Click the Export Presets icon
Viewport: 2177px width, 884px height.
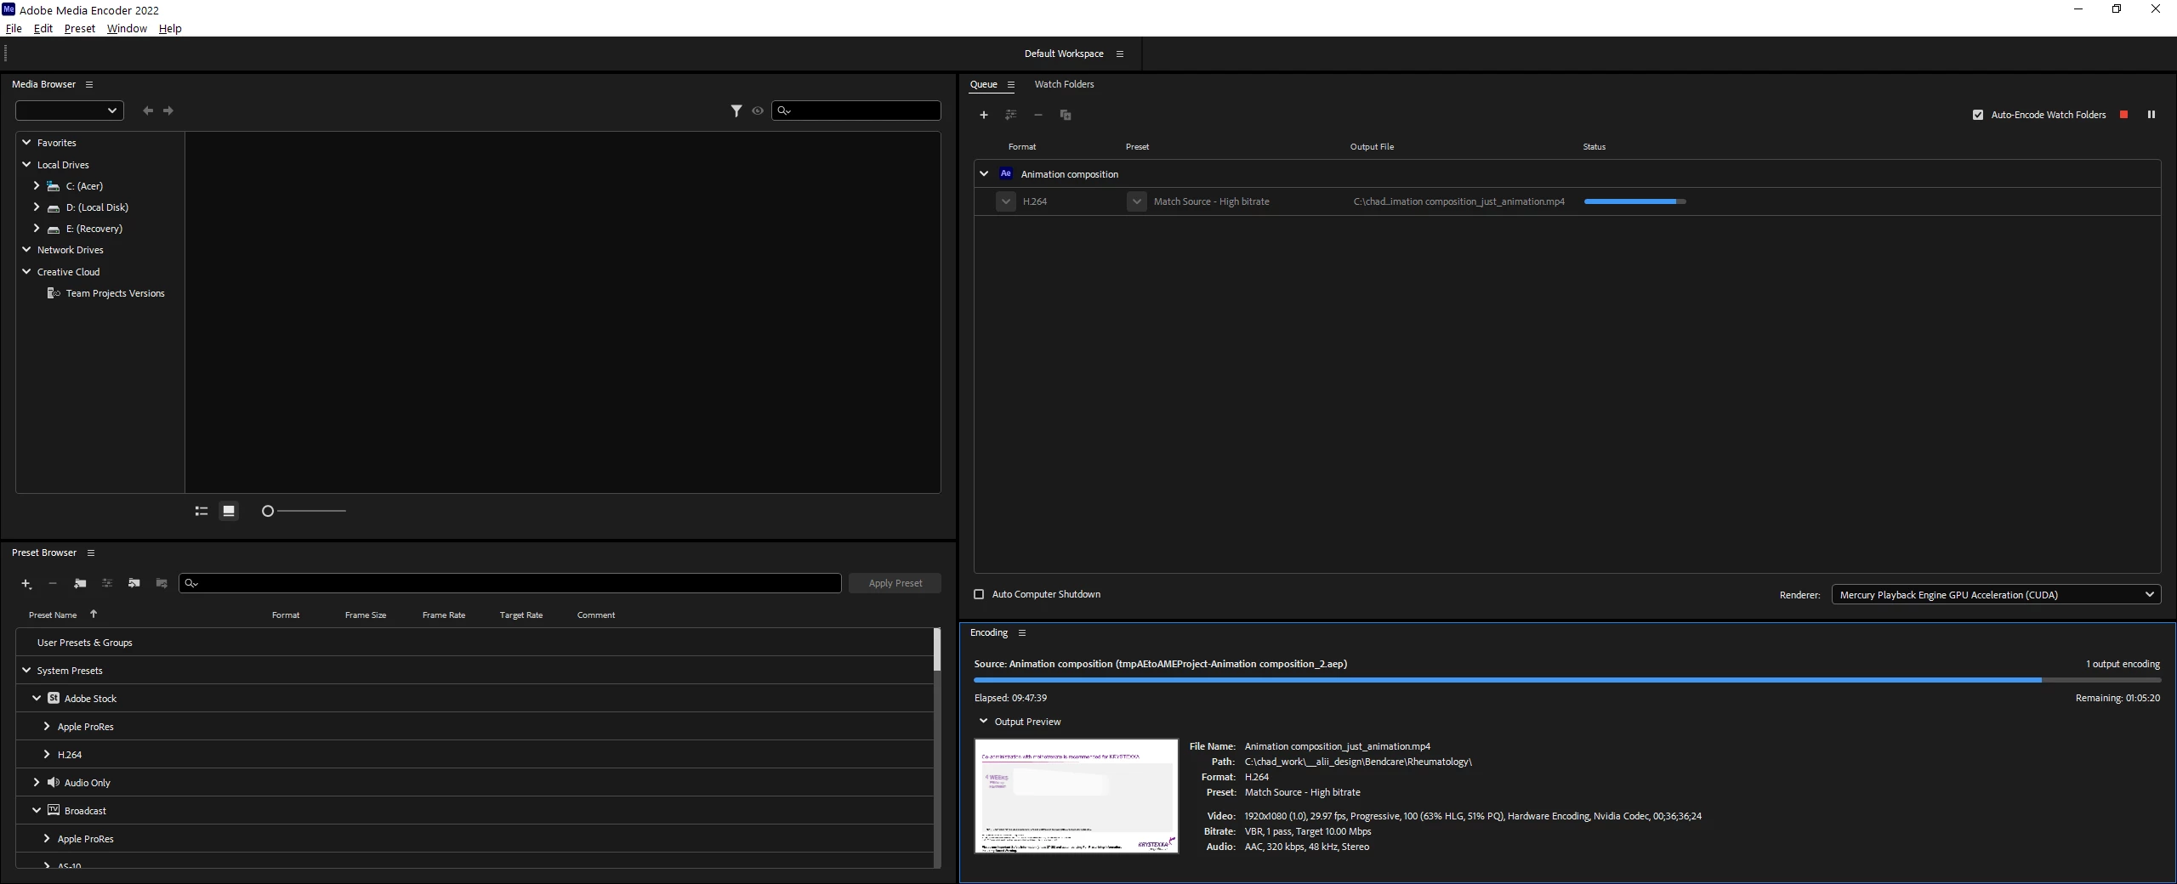tap(162, 583)
